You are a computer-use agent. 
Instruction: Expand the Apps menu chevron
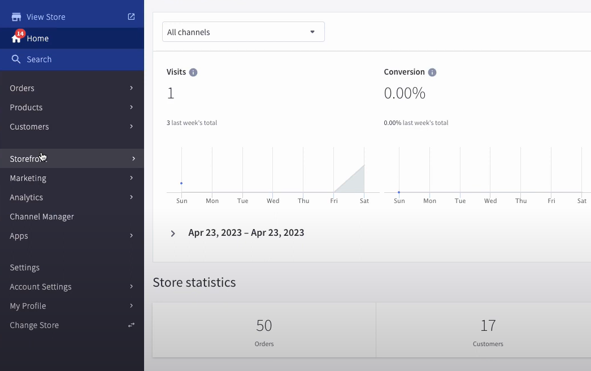point(131,235)
